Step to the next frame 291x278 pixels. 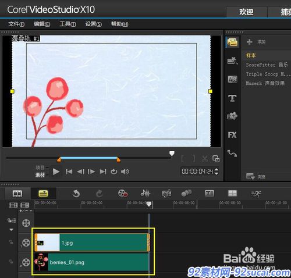(91, 172)
